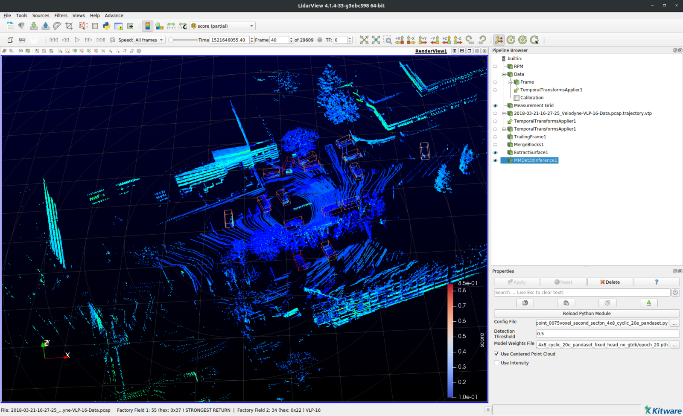Screen dimensions: 683x416
Task: Open the Python console
Action: (x=108, y=26)
